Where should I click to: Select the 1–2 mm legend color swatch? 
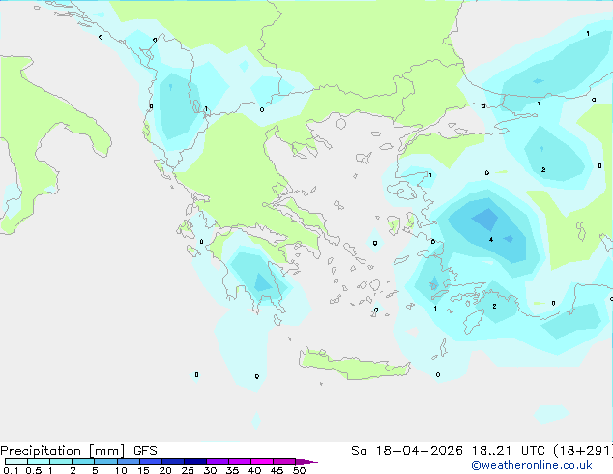(x=61, y=461)
